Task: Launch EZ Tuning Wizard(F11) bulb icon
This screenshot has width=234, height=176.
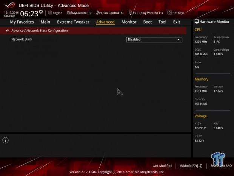Action: pos(130,13)
